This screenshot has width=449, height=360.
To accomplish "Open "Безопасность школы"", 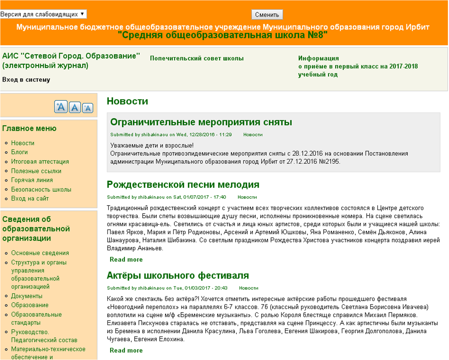I will 41,189.
